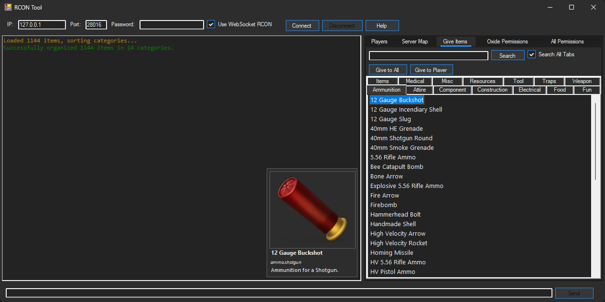Click the Search button
This screenshot has width=605, height=302.
point(508,55)
